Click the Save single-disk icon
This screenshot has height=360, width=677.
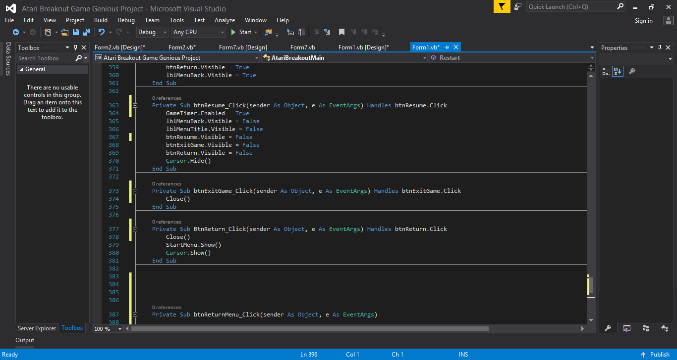[x=76, y=32]
